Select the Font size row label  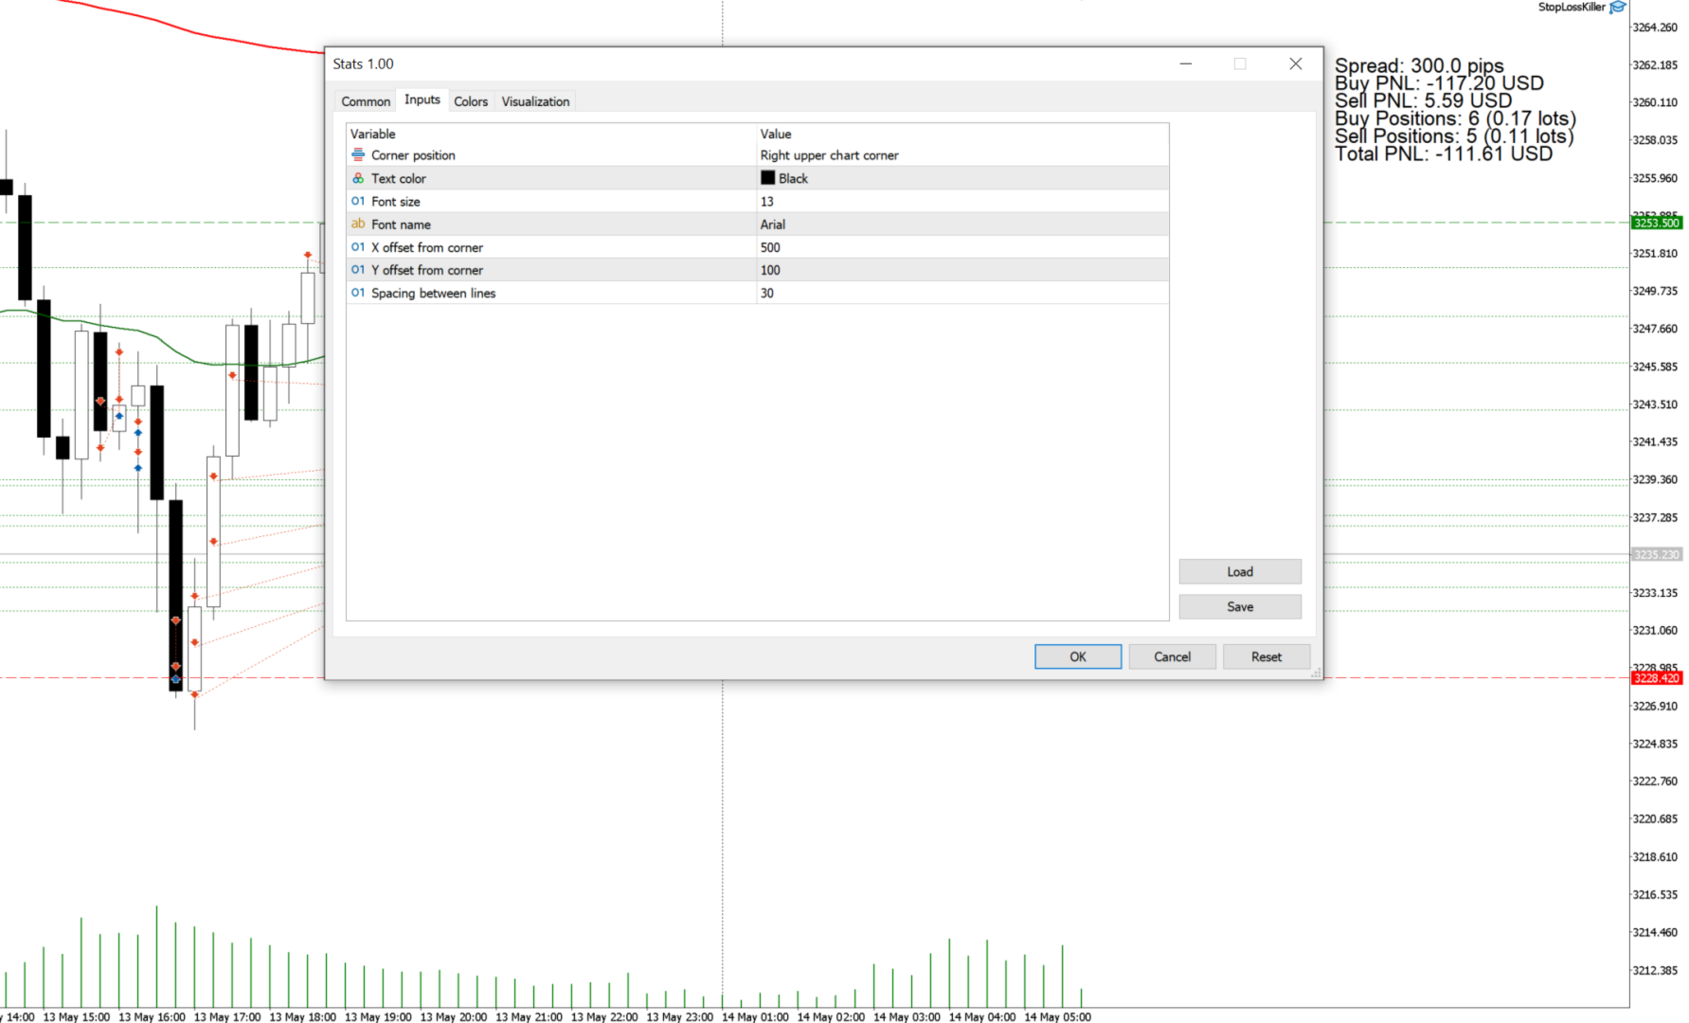point(396,202)
